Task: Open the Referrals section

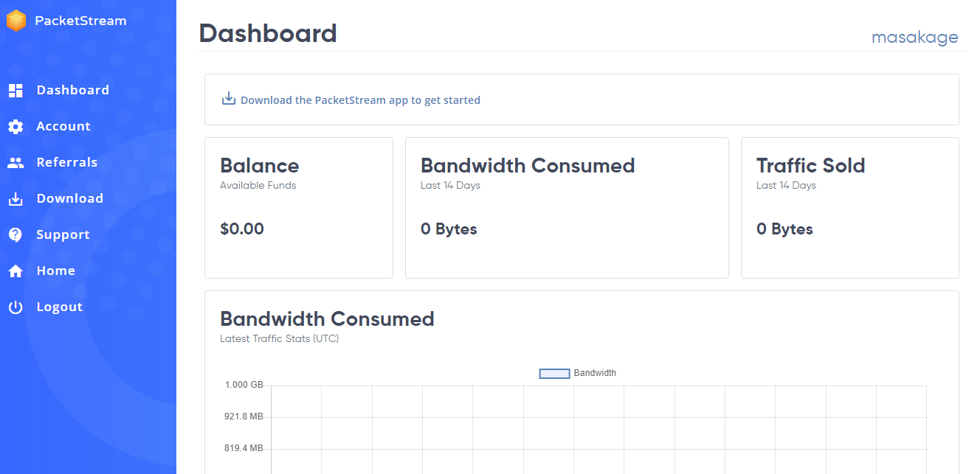Action: tap(67, 162)
